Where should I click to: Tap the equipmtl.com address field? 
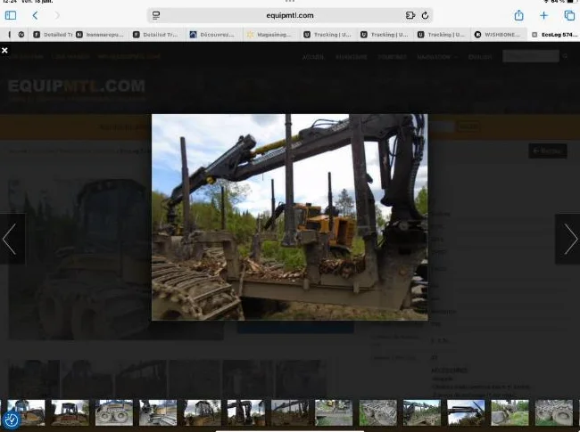[x=290, y=15]
